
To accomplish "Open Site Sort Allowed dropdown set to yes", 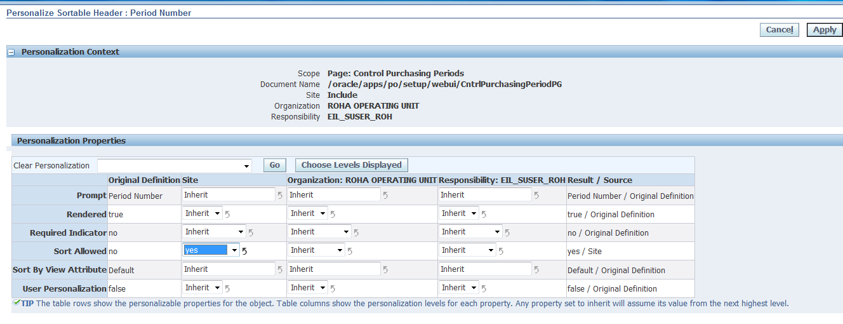I will click(x=211, y=250).
